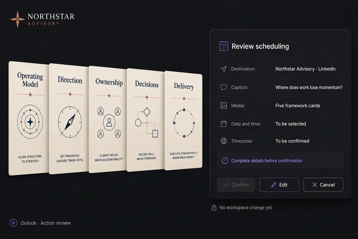Click the 'No workspace change yet' status
The height and width of the screenshot is (239, 358).
pos(246,208)
